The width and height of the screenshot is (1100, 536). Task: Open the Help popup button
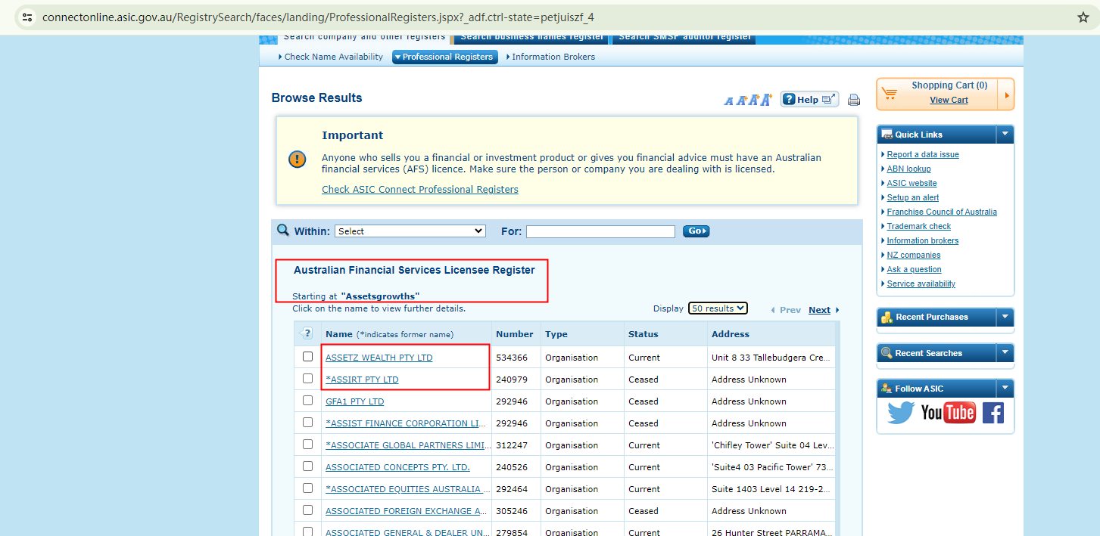pos(809,99)
